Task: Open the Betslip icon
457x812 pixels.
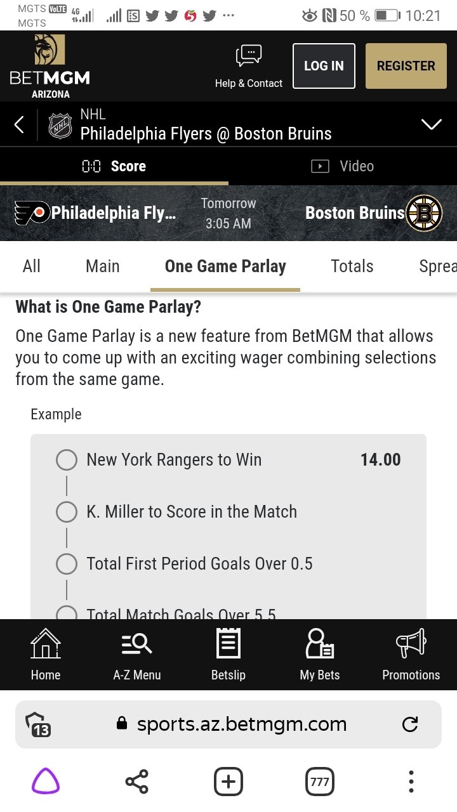Action: (228, 644)
